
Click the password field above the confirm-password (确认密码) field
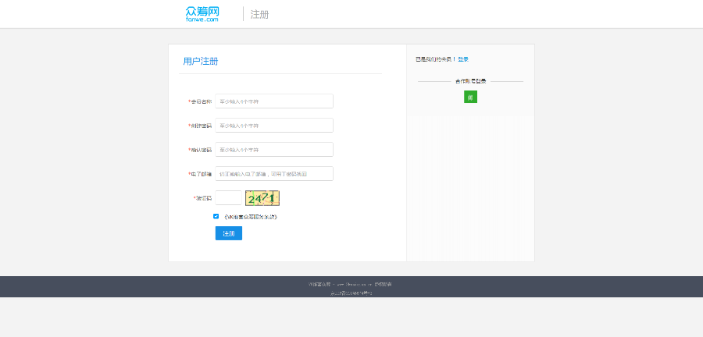274,126
